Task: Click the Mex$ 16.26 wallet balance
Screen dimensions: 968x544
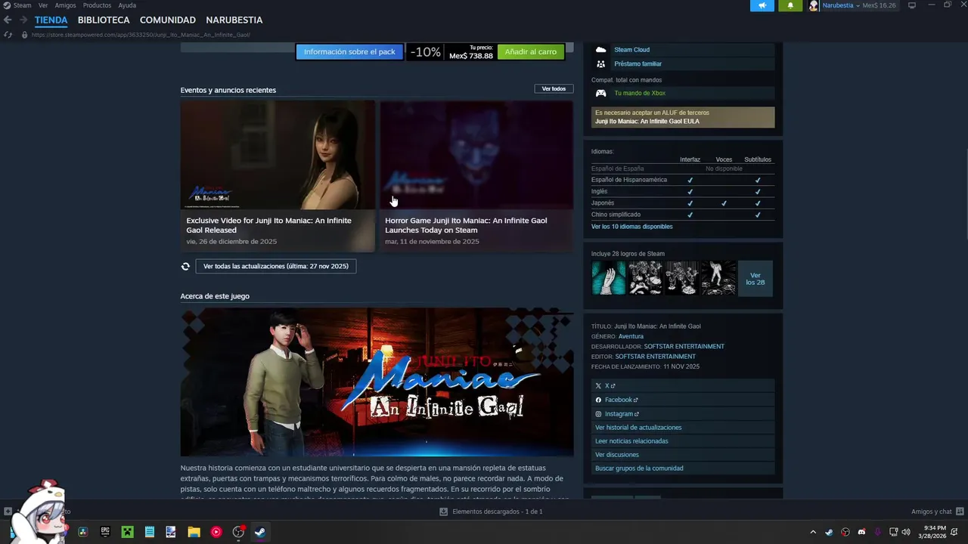Action: [880, 5]
